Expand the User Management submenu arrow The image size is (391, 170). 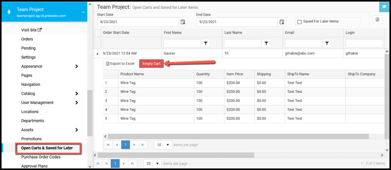76,103
